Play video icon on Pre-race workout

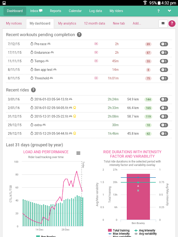[96, 44]
